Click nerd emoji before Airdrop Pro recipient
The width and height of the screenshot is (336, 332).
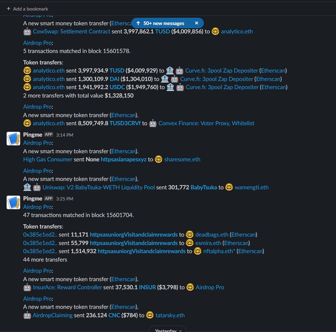point(190,287)
